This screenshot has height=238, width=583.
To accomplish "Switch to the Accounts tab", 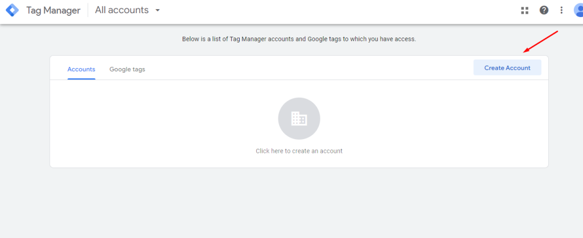I will (81, 69).
